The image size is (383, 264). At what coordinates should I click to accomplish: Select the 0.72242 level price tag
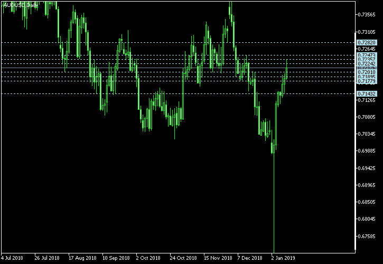(367, 63)
